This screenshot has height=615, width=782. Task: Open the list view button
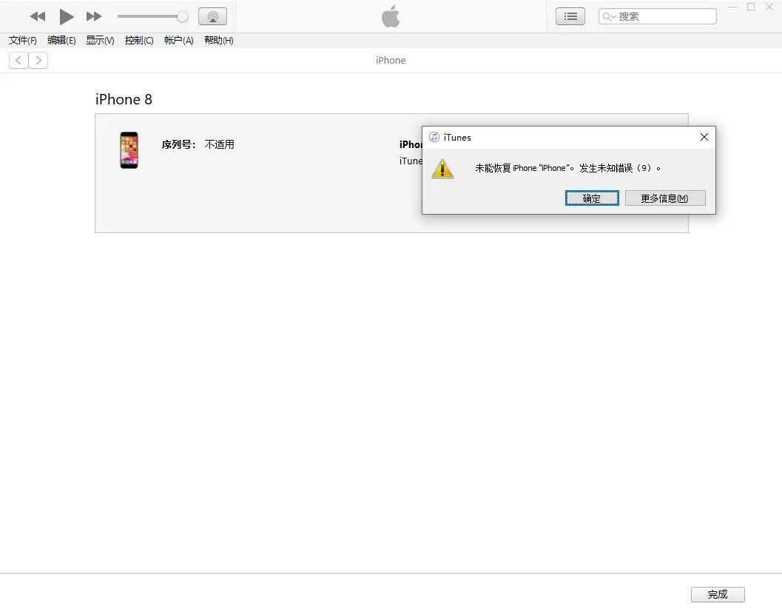[570, 16]
